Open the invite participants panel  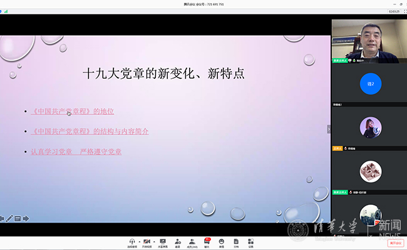[x=178, y=241]
